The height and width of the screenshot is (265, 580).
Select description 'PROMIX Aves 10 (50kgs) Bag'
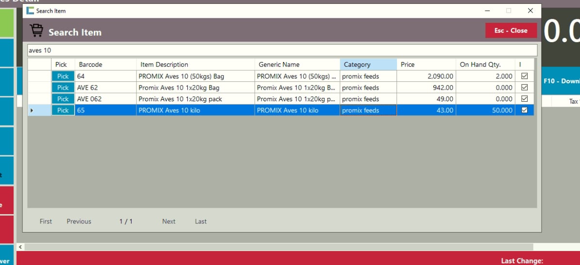coord(195,76)
